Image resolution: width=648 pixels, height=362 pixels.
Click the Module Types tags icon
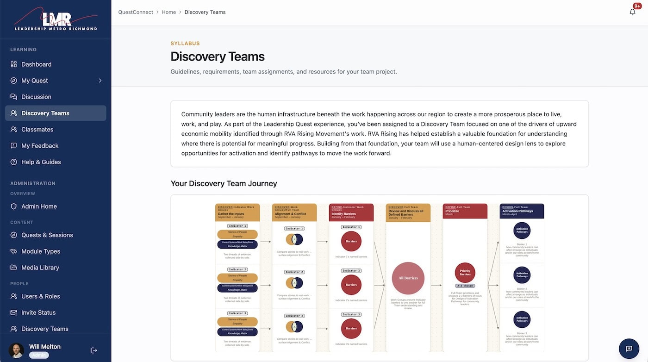[14, 251]
